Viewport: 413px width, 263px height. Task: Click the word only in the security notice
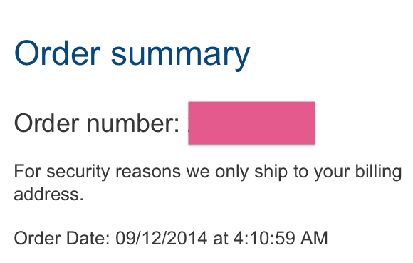[231, 172]
